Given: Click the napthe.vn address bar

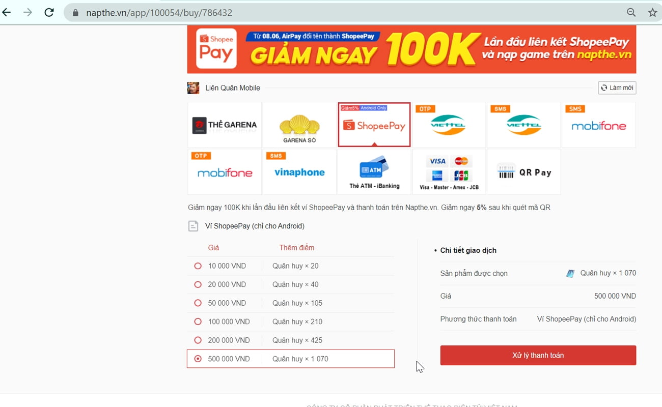Looking at the screenshot, I should 346,13.
